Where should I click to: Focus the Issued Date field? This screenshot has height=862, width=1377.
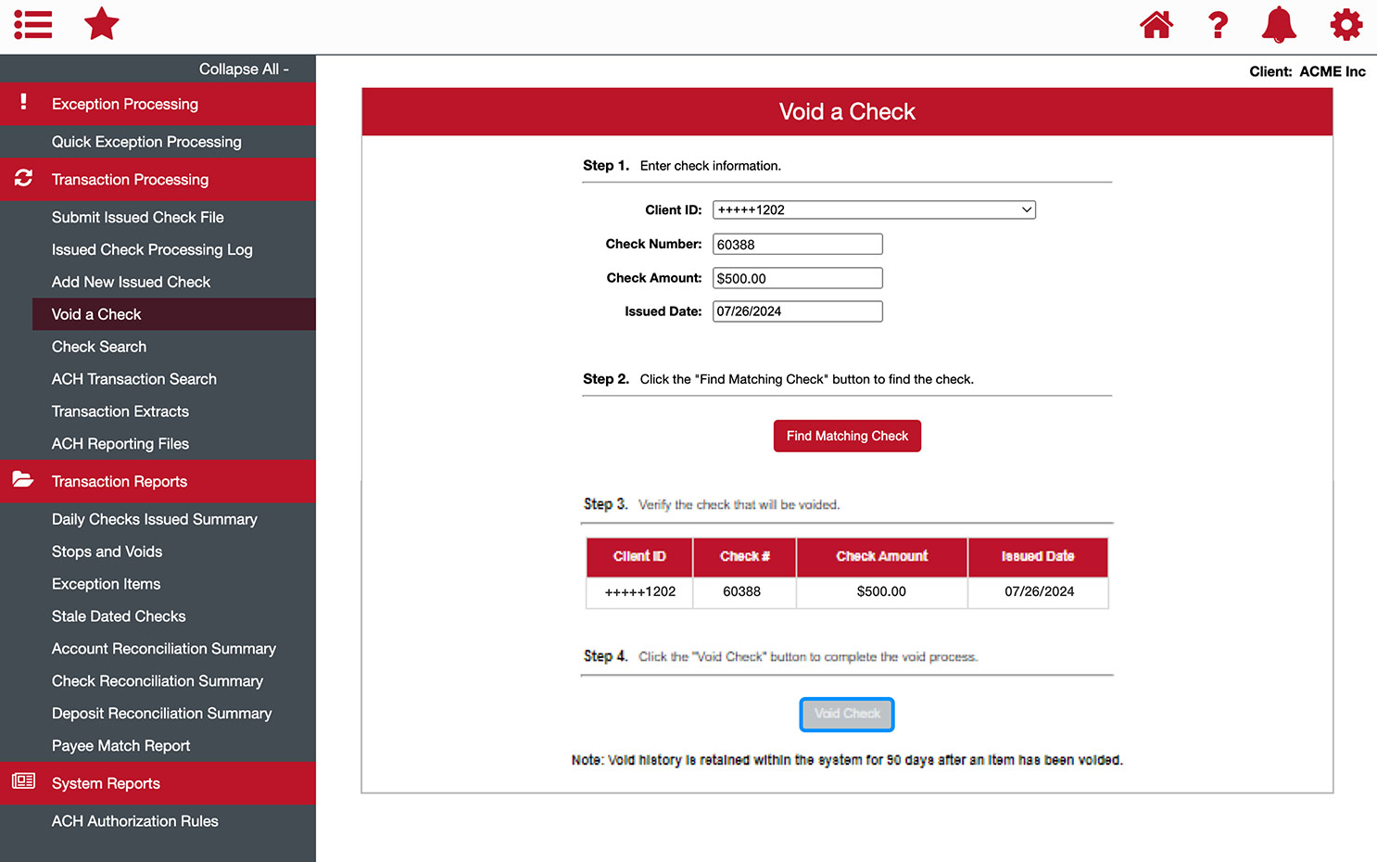pyautogui.click(x=798, y=311)
